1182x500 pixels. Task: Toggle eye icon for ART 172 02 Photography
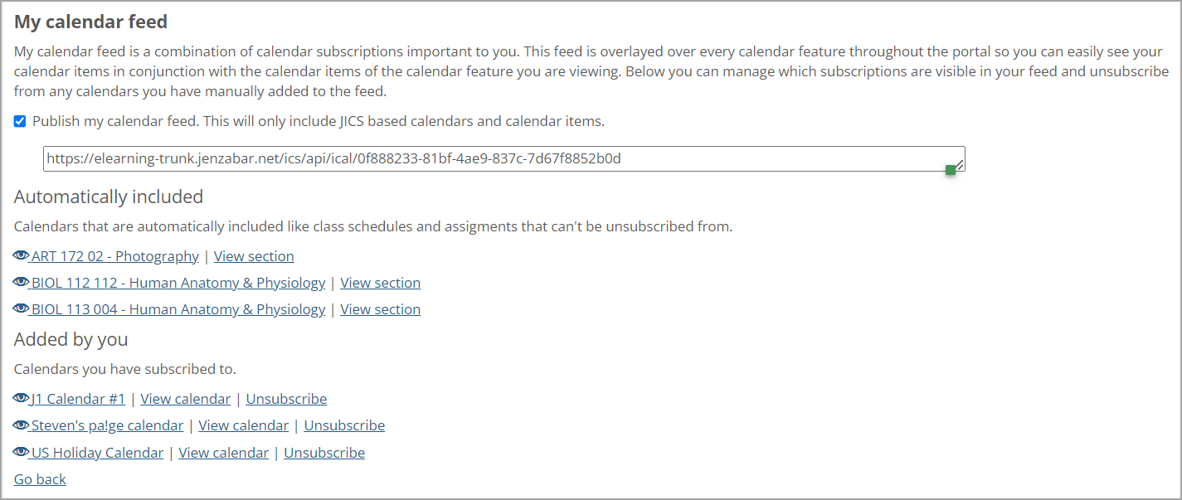22,256
